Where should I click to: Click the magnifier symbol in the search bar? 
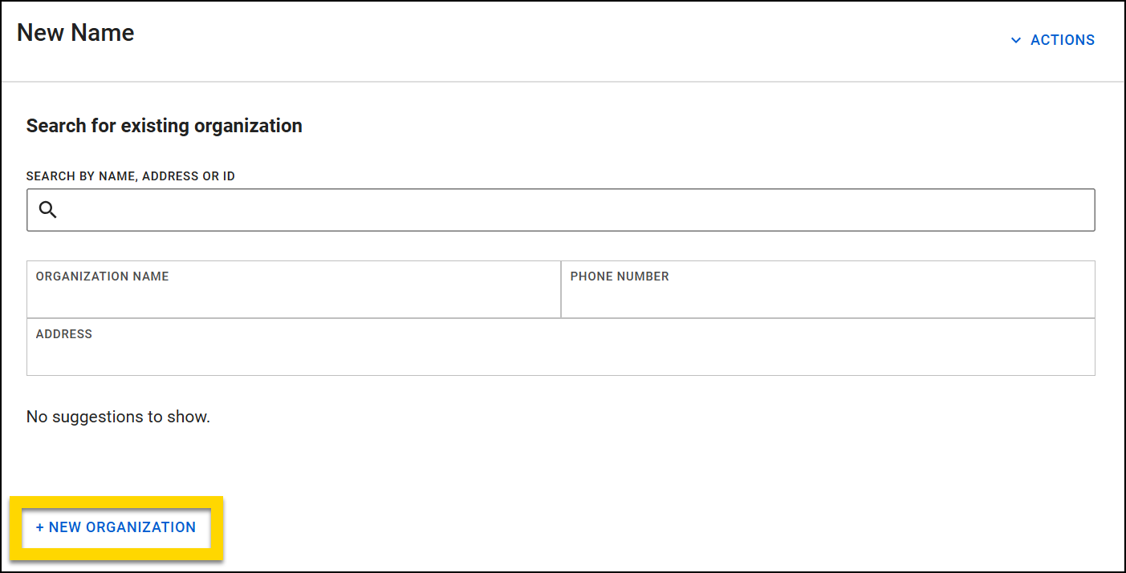point(48,209)
